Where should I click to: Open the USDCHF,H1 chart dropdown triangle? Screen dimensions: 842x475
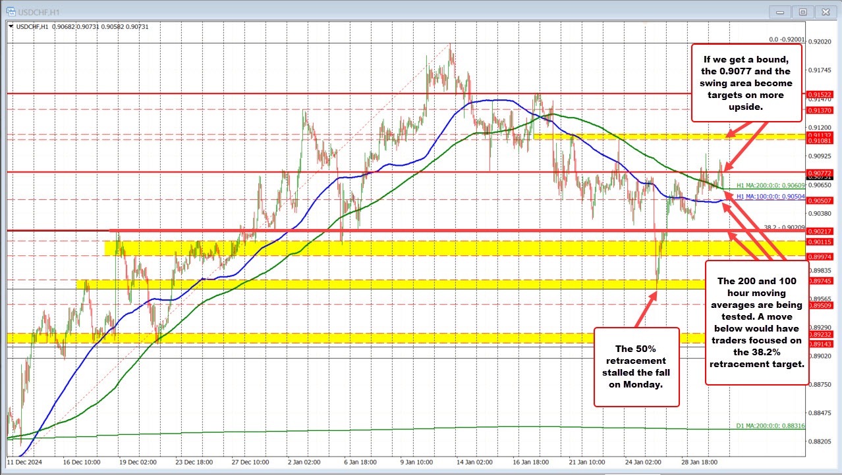[x=10, y=26]
